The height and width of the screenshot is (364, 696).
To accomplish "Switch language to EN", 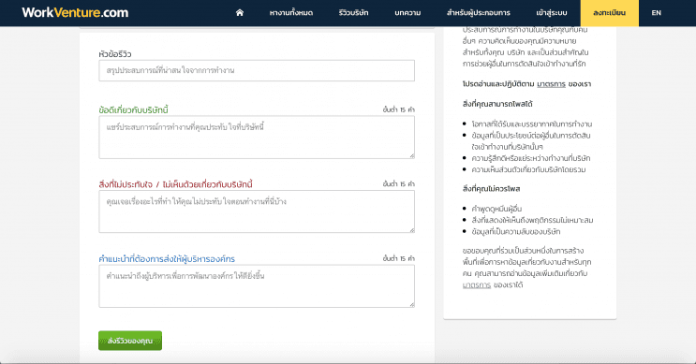I will [x=656, y=13].
